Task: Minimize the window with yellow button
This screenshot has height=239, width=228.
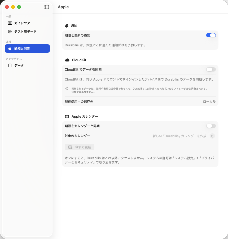Action: point(13,7)
